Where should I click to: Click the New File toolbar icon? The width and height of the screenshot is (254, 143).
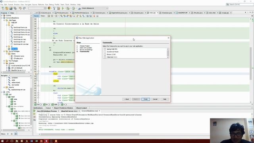coord(3,8)
